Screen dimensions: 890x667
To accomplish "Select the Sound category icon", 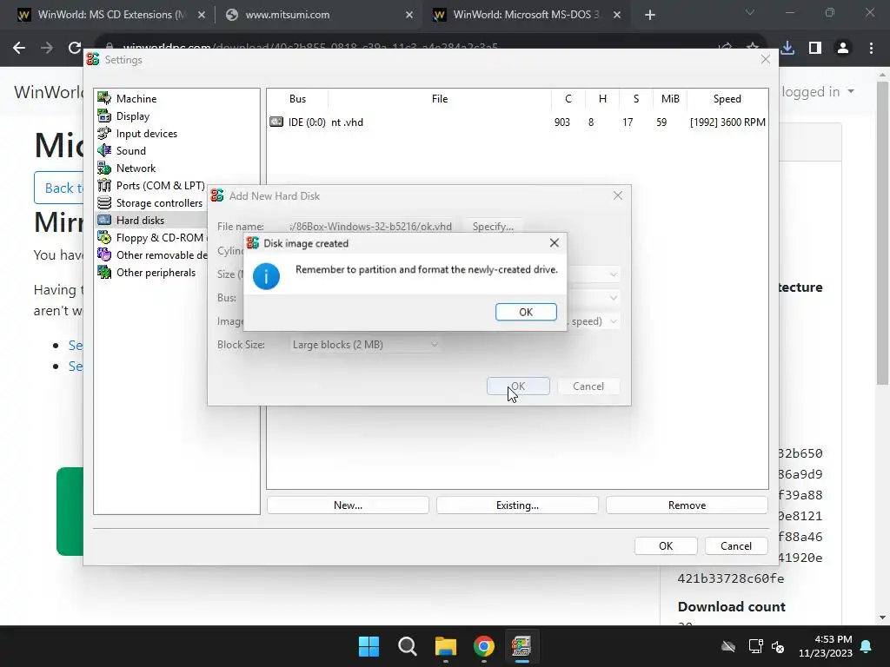I will click(104, 150).
